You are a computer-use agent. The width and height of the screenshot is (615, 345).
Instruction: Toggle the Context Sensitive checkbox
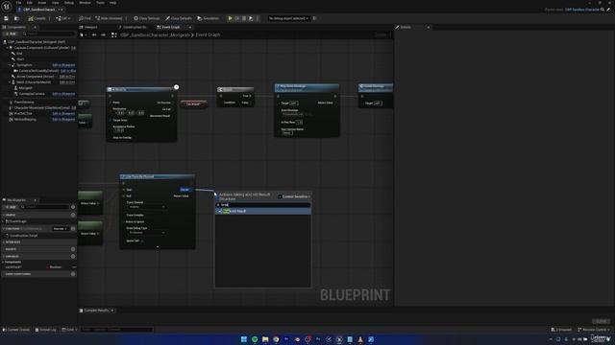(x=280, y=196)
